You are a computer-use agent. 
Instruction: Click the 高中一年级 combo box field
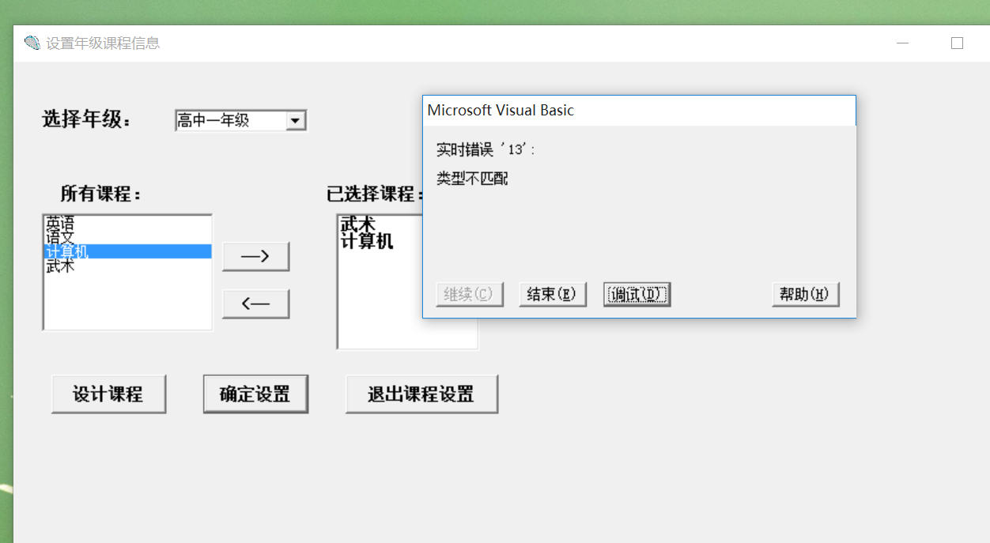(x=240, y=120)
